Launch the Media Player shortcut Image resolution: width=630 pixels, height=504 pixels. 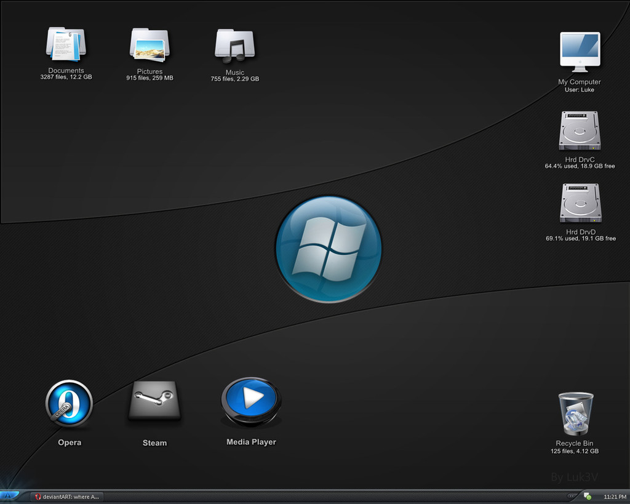(251, 401)
